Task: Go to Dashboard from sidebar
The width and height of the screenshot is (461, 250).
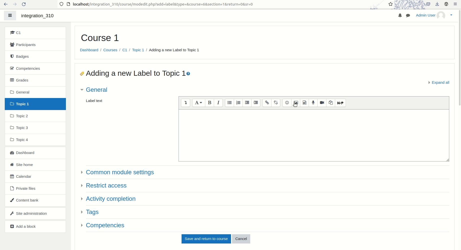Action: 35,153
